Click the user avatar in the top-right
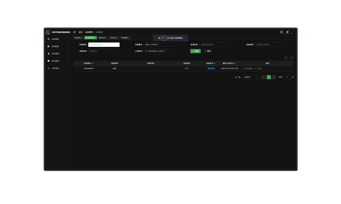 pos(287,32)
